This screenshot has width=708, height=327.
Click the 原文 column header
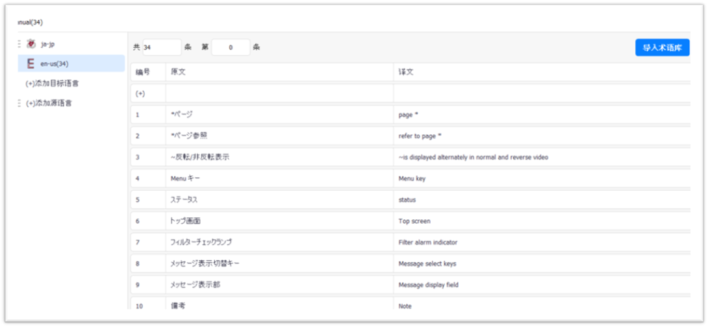point(179,72)
